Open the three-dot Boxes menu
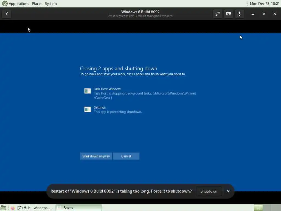This screenshot has width=281, height=211. click(240, 14)
